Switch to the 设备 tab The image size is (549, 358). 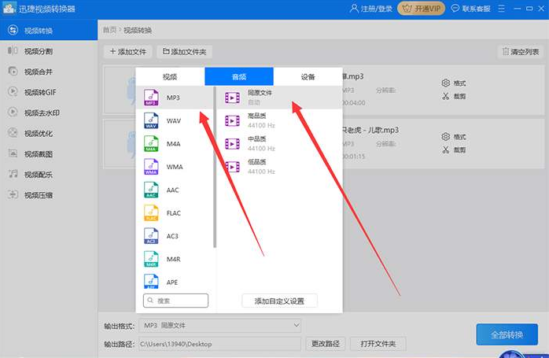coord(308,76)
